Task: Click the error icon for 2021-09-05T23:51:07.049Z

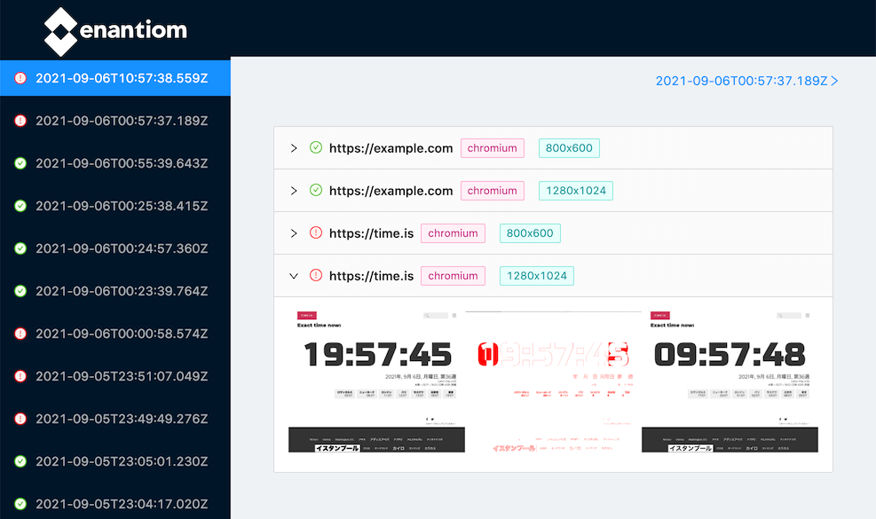Action: coord(20,376)
